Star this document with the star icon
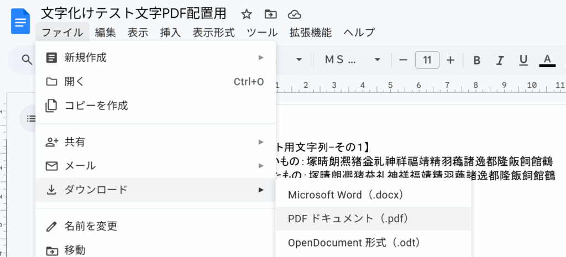Screen dimensions: 566x257 pos(247,14)
